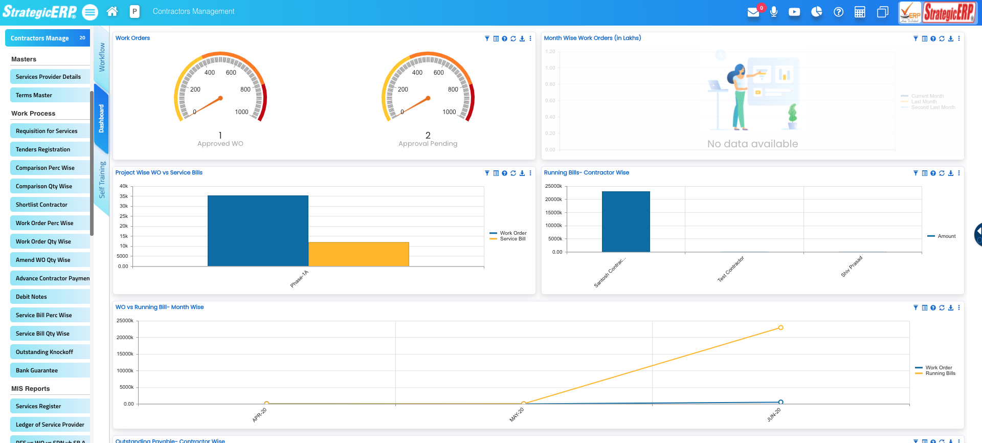Open the multiple windows icon in header
This screenshot has height=443, width=982.
pos(882,12)
